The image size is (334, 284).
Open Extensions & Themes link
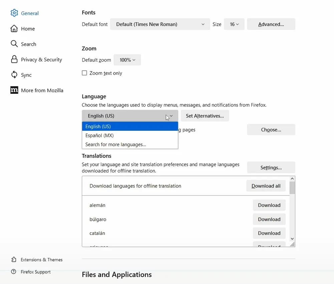point(41,260)
